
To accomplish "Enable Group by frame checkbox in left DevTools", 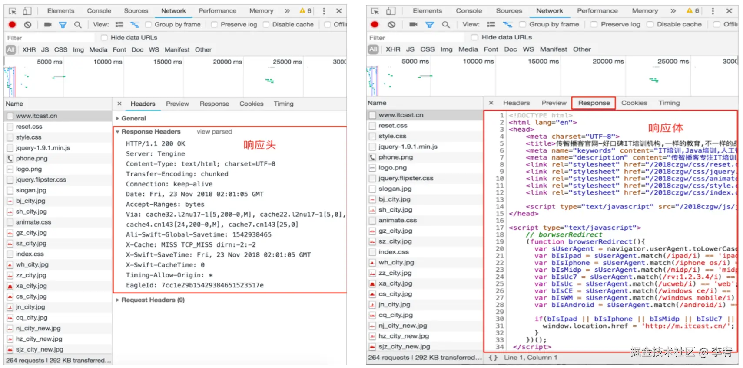I will point(148,25).
